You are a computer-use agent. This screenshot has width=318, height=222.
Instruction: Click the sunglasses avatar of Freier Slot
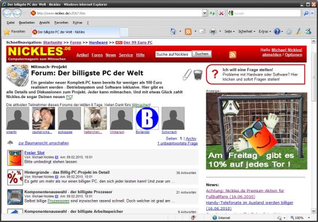click(x=15, y=158)
